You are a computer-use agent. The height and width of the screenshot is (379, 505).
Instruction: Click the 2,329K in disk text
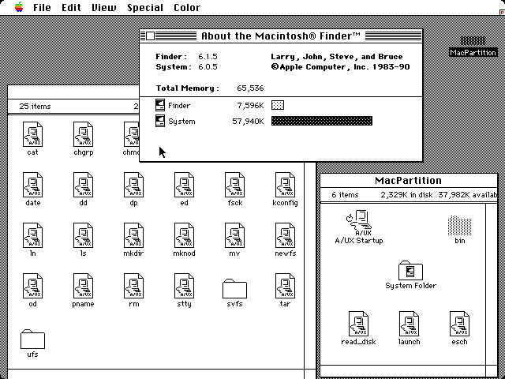(406, 195)
